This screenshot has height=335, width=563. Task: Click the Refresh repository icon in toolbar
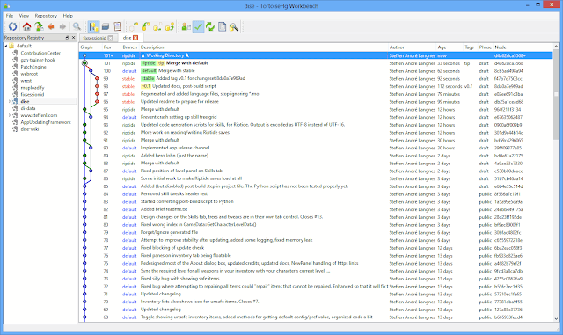13,26
